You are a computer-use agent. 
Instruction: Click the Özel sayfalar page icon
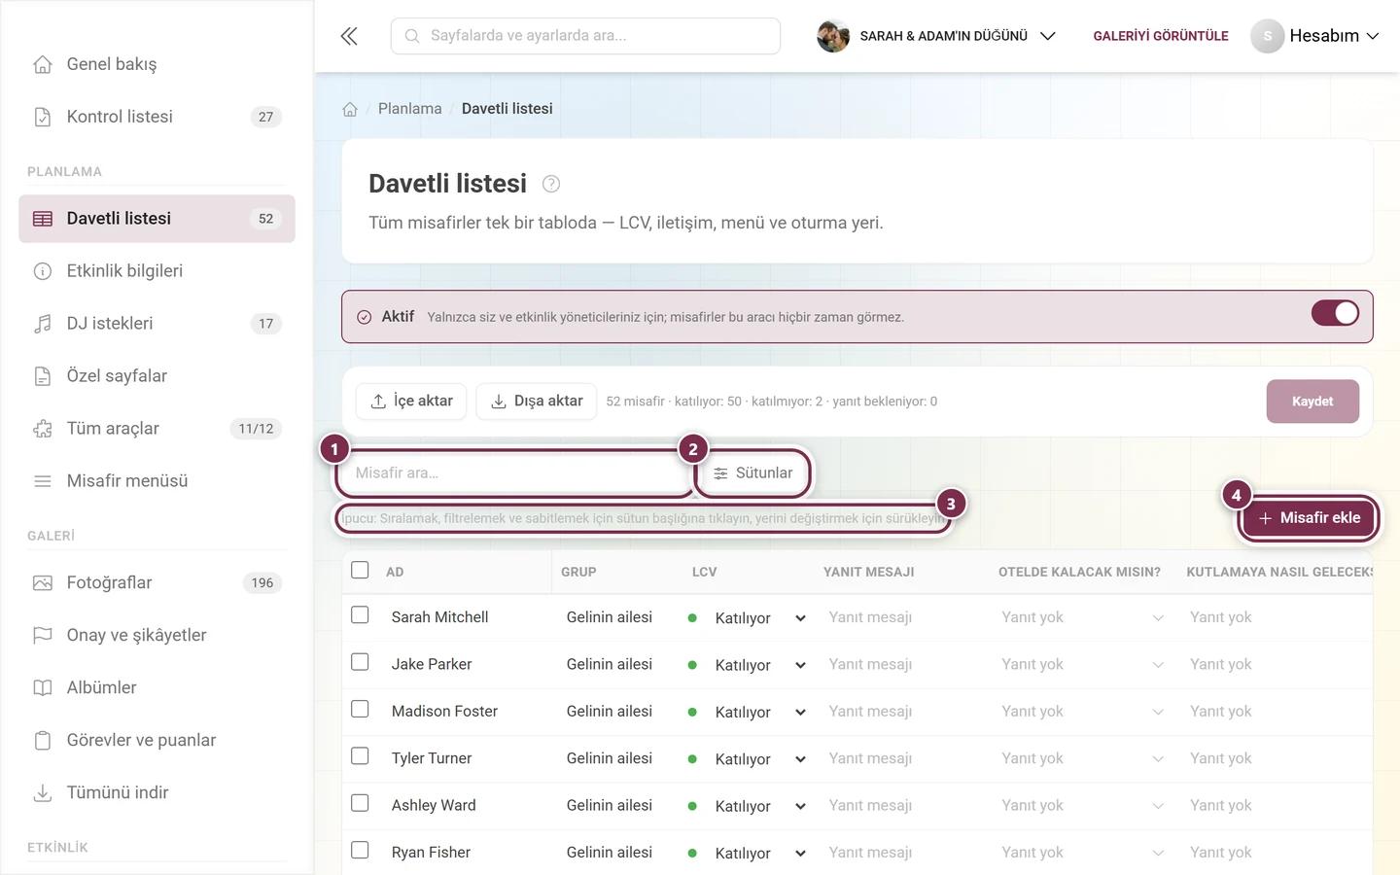[x=43, y=376]
